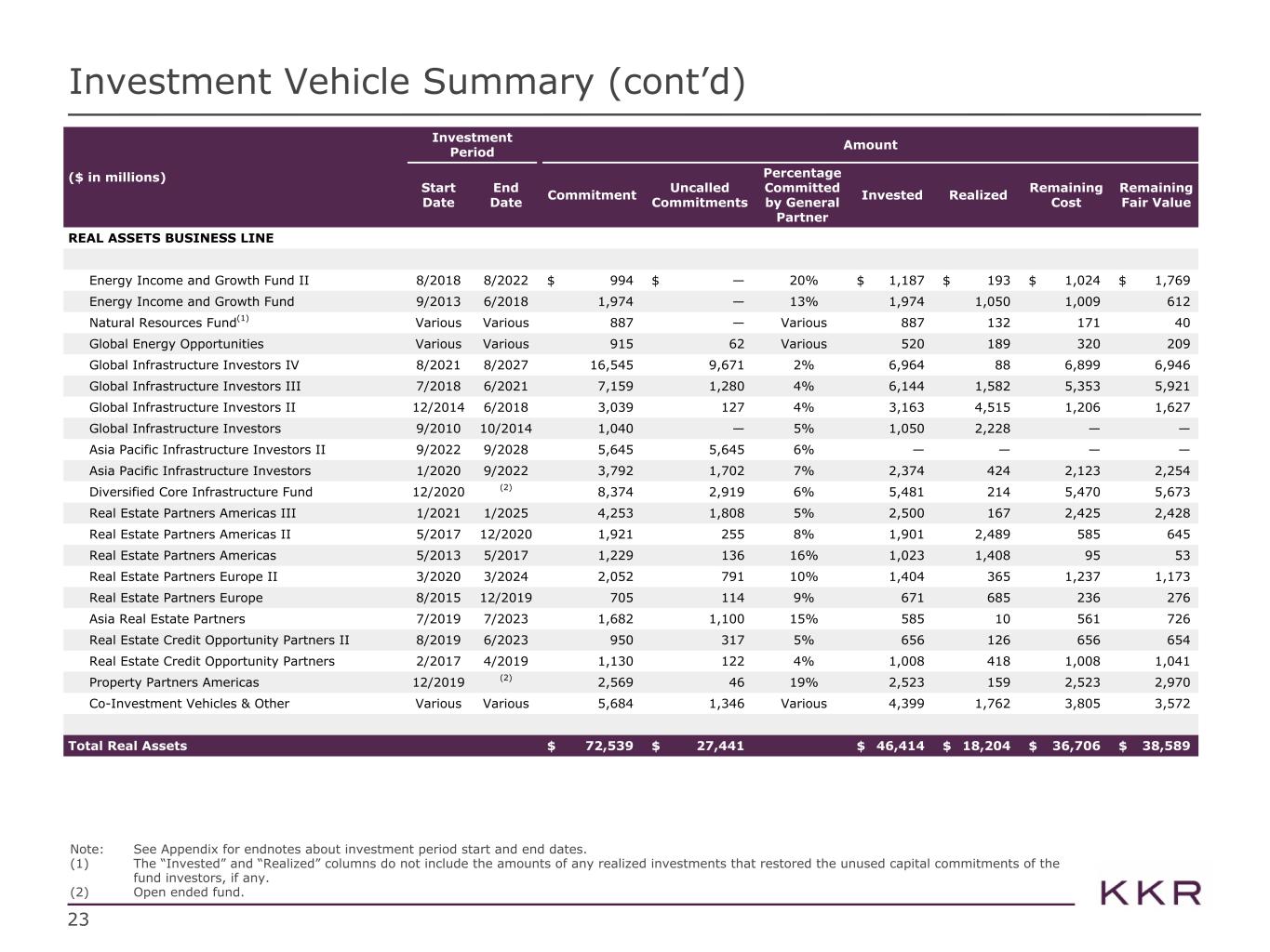The width and height of the screenshot is (1270, 952).
Task: Click the page number 23
Action: point(78,920)
